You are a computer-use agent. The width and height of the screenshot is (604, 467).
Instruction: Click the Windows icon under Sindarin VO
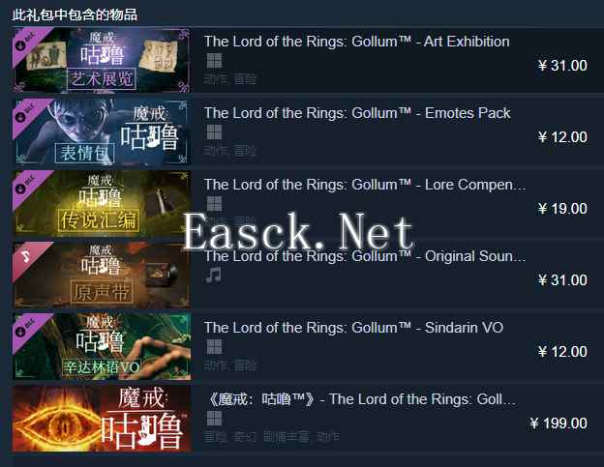(x=214, y=347)
